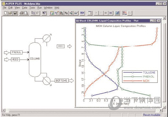Click the Reinitialize rewind icon

(111, 13)
